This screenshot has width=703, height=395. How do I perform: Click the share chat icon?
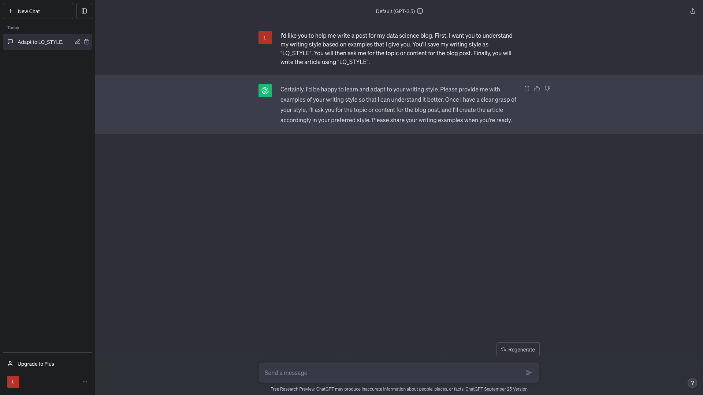692,11
